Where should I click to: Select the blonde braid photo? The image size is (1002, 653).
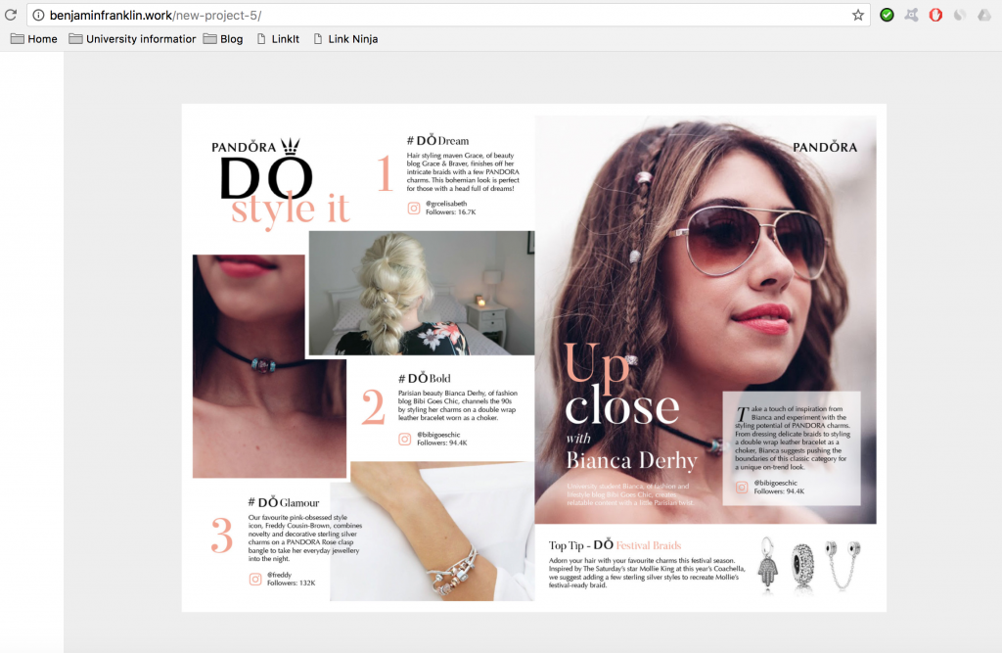click(x=422, y=293)
